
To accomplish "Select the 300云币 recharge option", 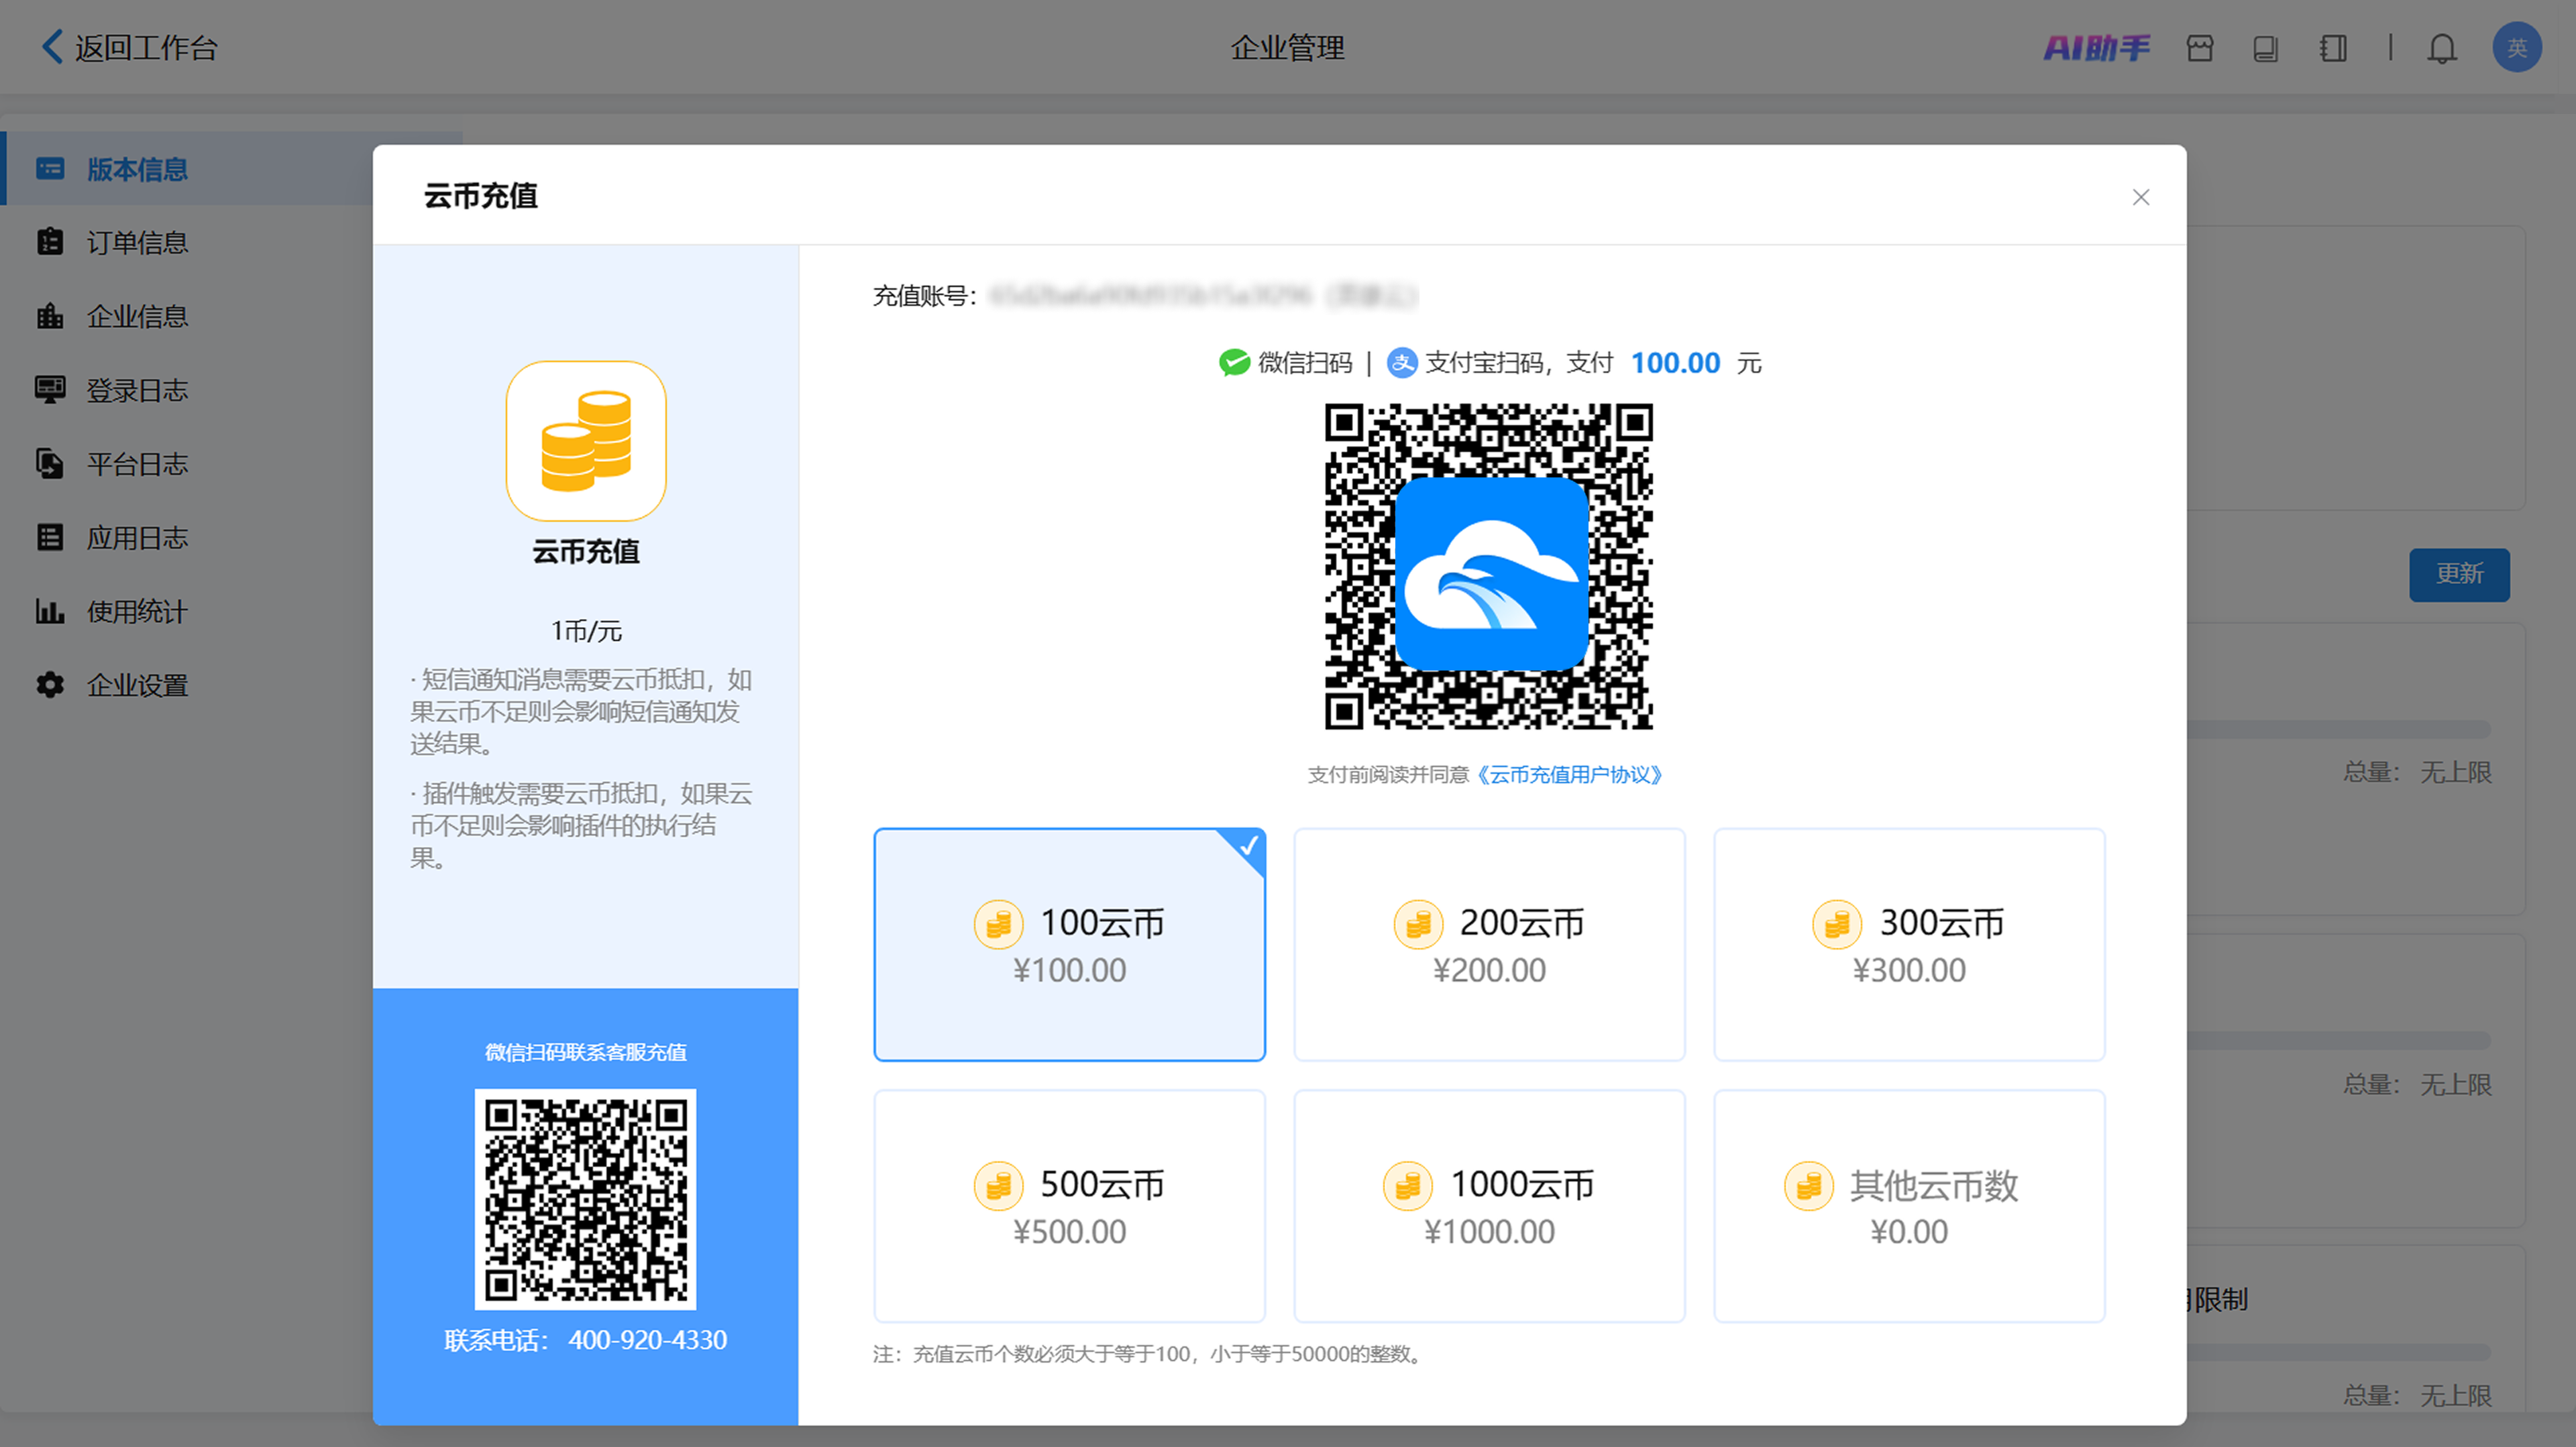I will [x=1909, y=944].
